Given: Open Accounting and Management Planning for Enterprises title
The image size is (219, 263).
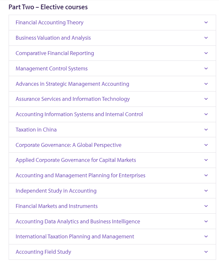Looking at the screenshot, I should [x=80, y=175].
